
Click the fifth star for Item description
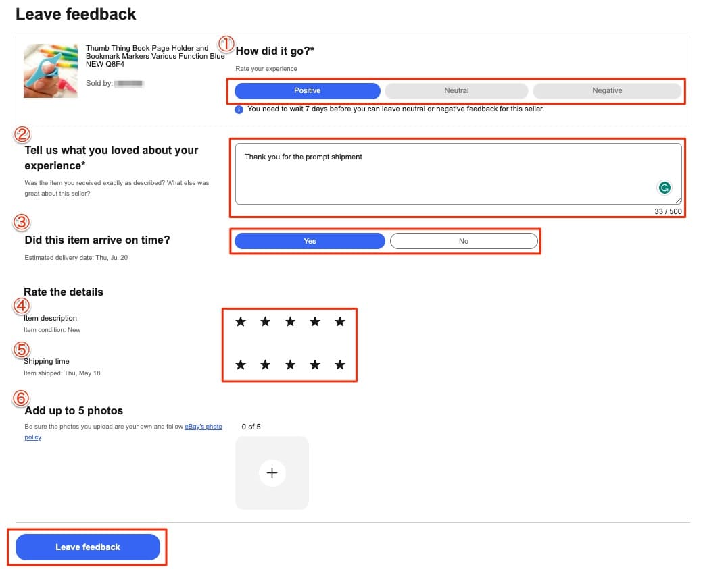click(x=340, y=322)
